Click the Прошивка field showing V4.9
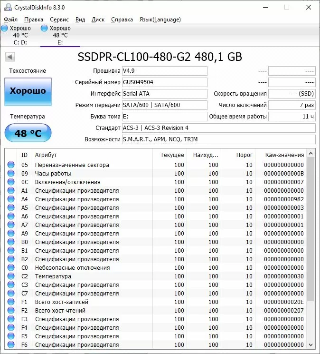320x354 pixels. (x=164, y=71)
